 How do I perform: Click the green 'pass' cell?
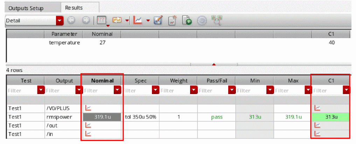click(216, 117)
